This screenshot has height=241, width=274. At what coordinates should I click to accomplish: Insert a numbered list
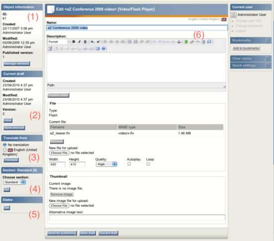pos(136,41)
